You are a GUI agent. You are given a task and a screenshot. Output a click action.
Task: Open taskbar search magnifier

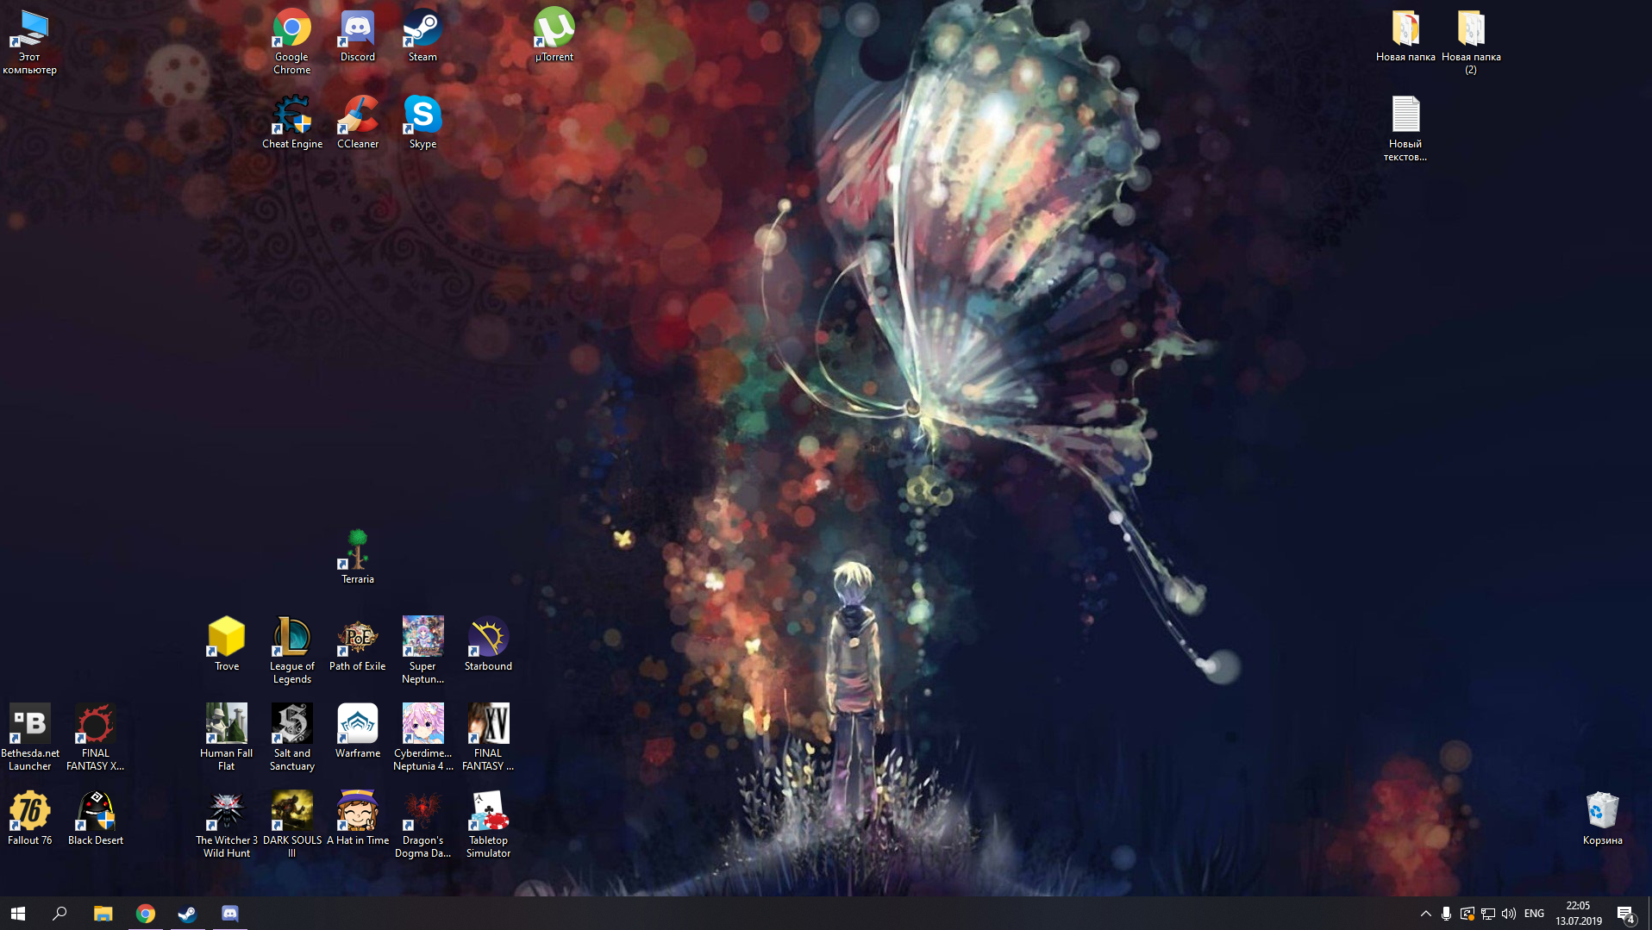(59, 913)
